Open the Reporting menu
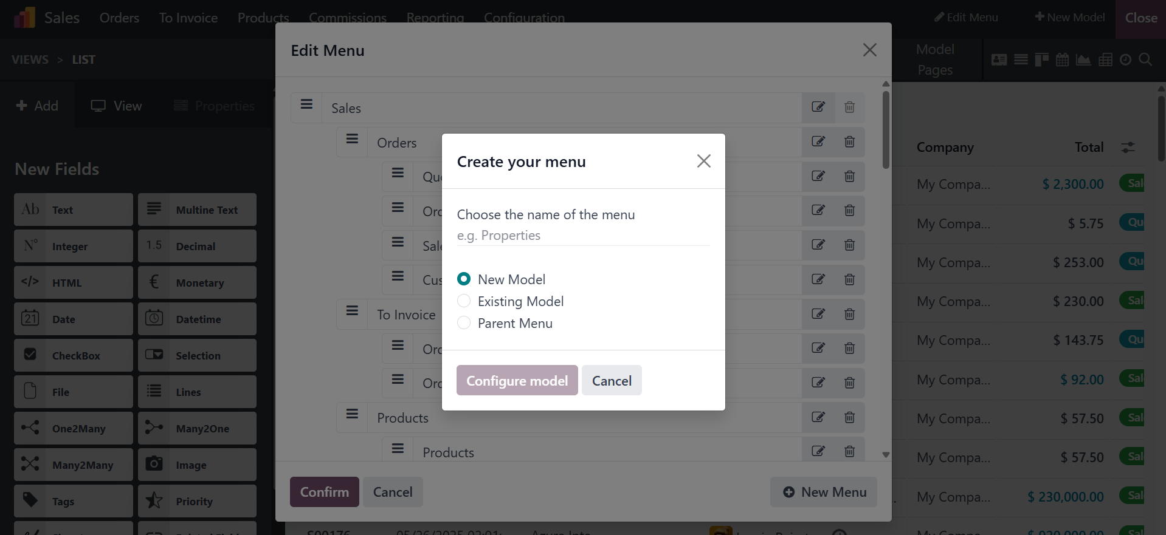1166x535 pixels. [435, 18]
